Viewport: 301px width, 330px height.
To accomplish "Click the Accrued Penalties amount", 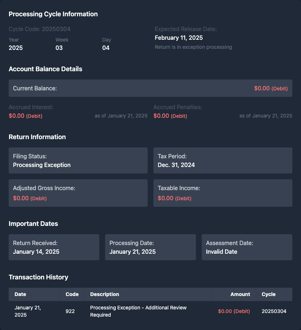I will pos(170,116).
